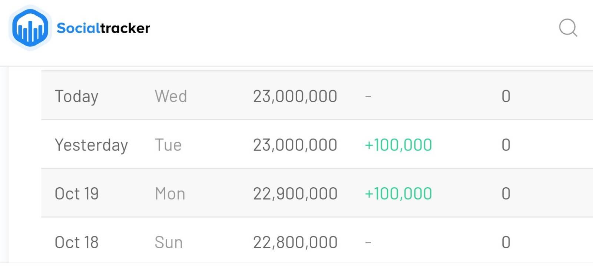Click the Yesterday row label
The width and height of the screenshot is (593, 272).
click(91, 145)
